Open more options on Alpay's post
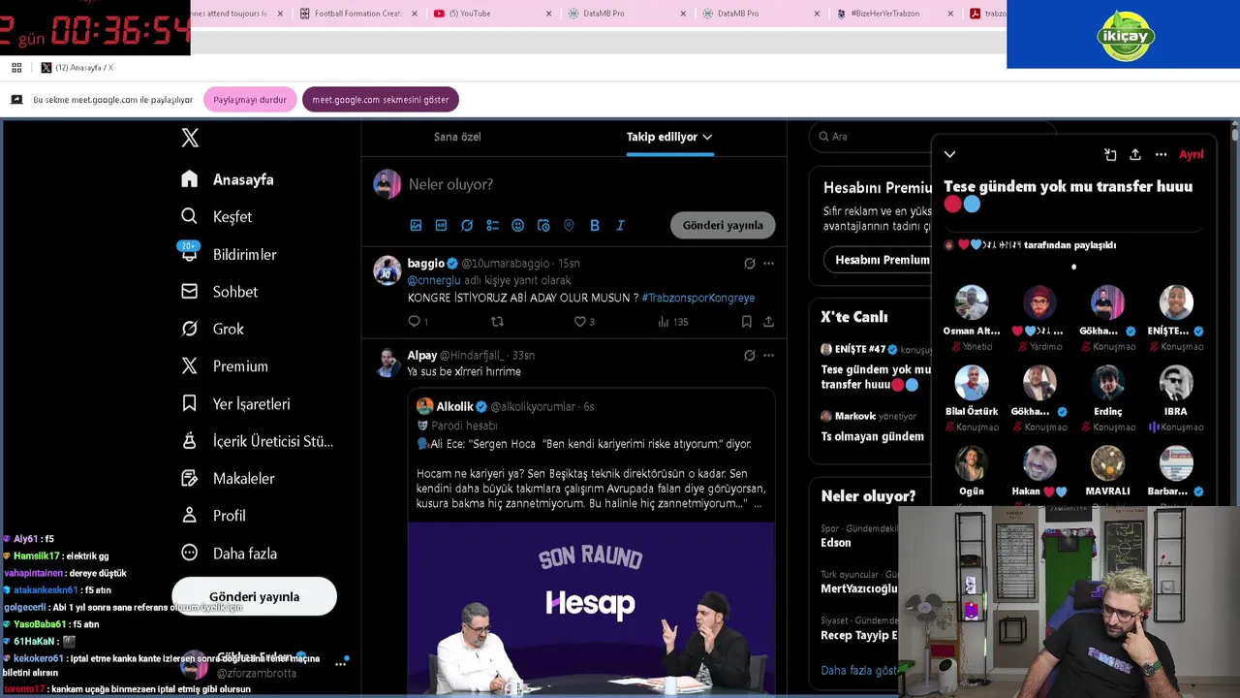This screenshot has height=698, width=1240. [x=768, y=355]
